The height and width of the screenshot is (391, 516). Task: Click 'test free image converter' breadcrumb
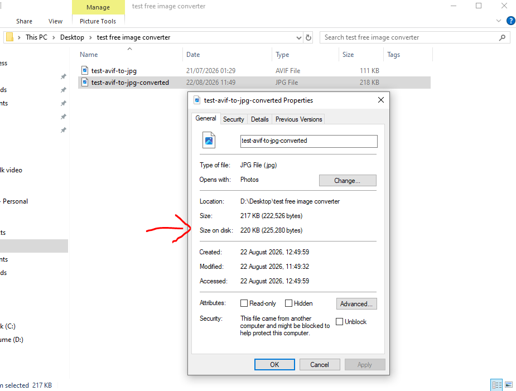click(x=134, y=37)
